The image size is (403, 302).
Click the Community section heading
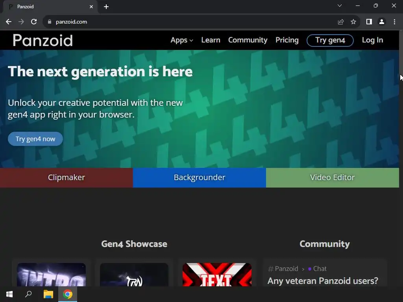point(325,244)
